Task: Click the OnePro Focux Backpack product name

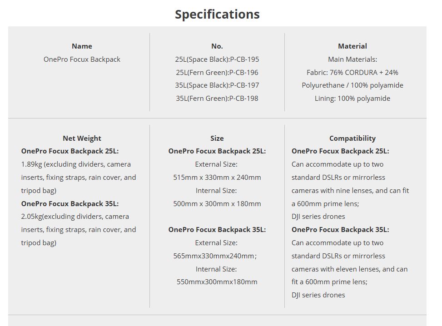Action: pos(82,59)
